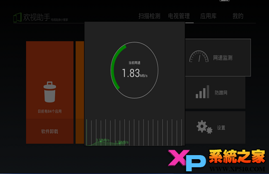The height and width of the screenshot is (174, 269).
Task: Switch to the 电视管理 tab
Action: tap(179, 16)
